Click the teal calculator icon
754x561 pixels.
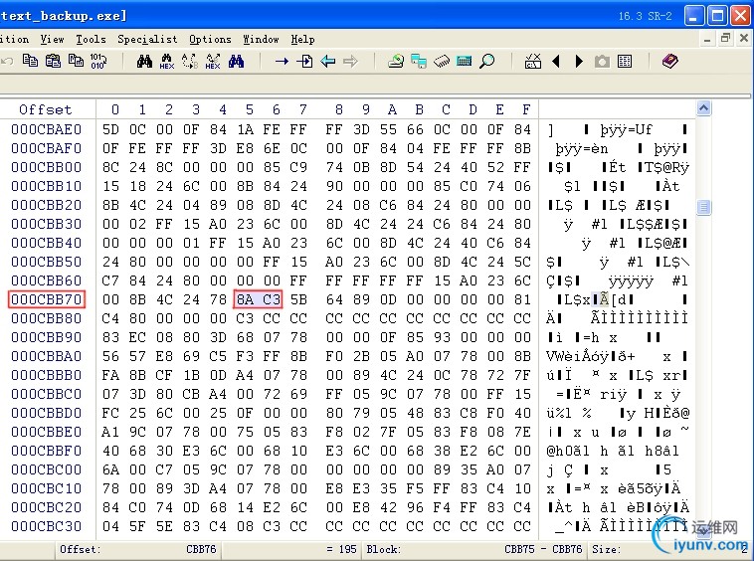464,61
